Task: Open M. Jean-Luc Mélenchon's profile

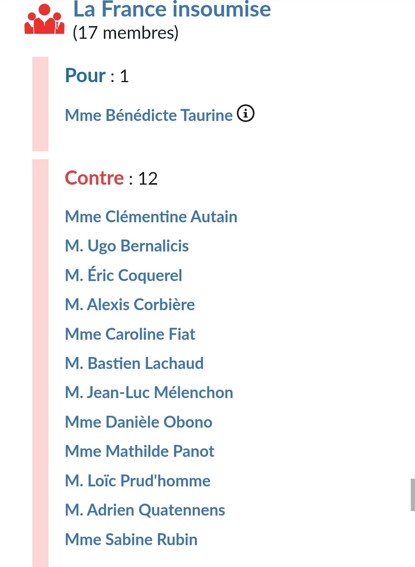Action: (149, 393)
